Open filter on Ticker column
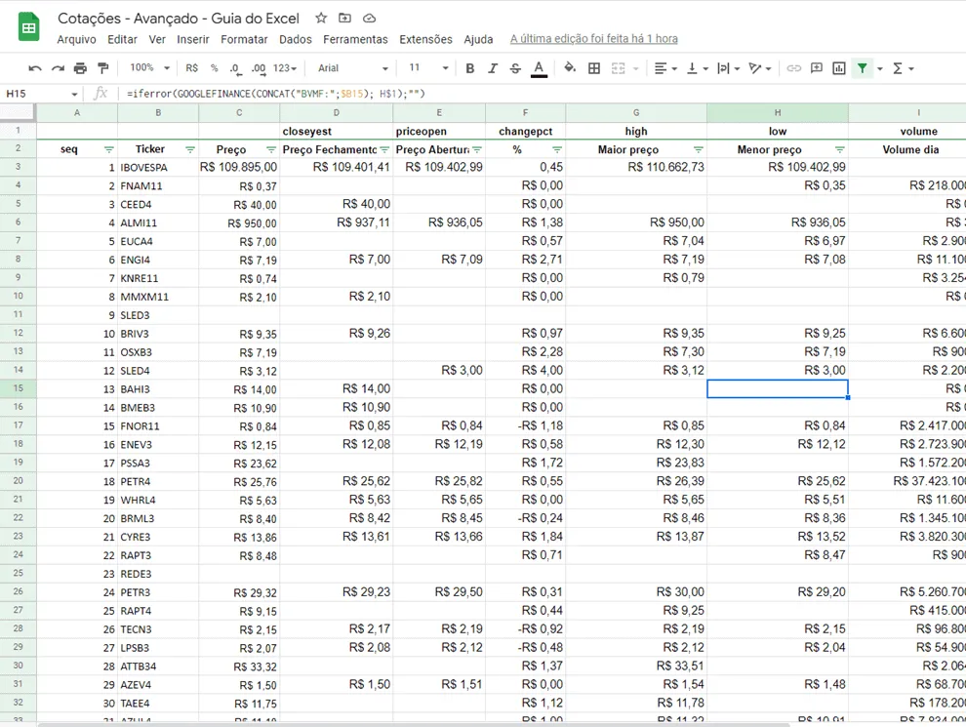This screenshot has width=966, height=727. click(x=189, y=149)
